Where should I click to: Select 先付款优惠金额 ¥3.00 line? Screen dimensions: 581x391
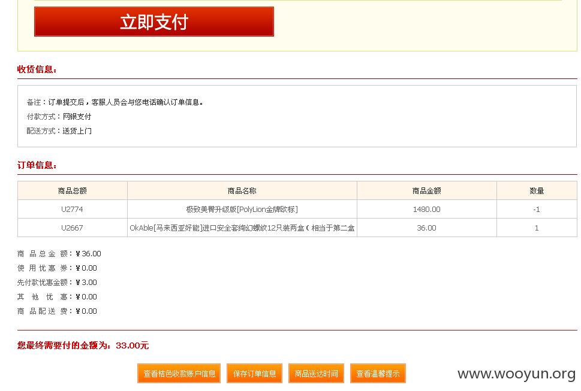coord(57,283)
